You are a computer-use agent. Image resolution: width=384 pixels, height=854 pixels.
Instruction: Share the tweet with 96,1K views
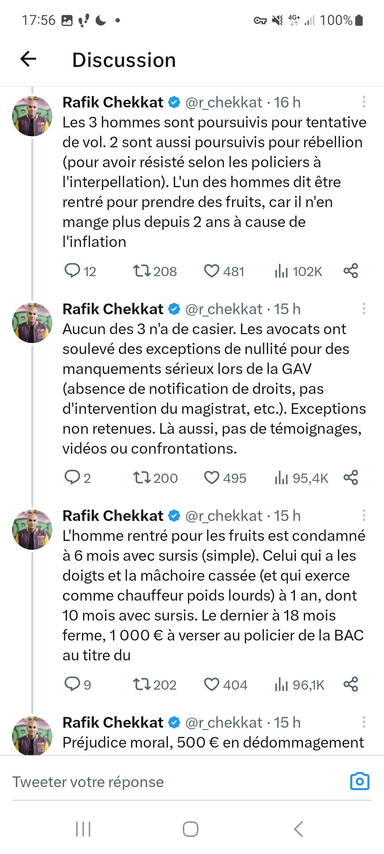(x=351, y=684)
